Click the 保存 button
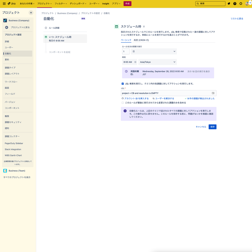Screen dimensions: 252x252 click(212, 127)
